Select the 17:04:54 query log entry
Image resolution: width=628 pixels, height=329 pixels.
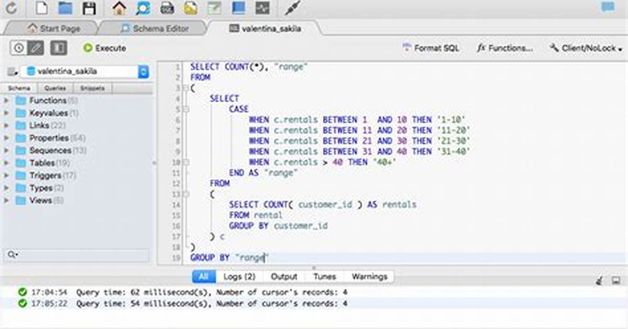click(x=314, y=292)
